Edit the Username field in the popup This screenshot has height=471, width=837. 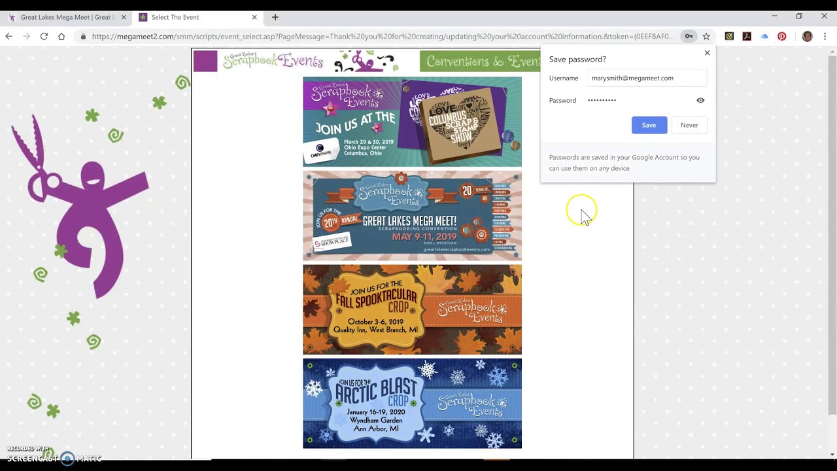pyautogui.click(x=647, y=78)
